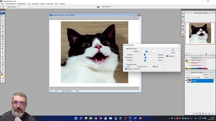Delete layer using trash icon
The width and height of the screenshot is (216, 121).
212,114
